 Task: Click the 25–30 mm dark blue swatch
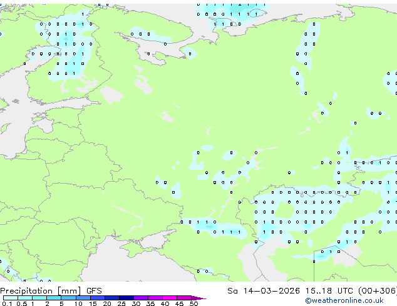pyautogui.click(x=126, y=298)
